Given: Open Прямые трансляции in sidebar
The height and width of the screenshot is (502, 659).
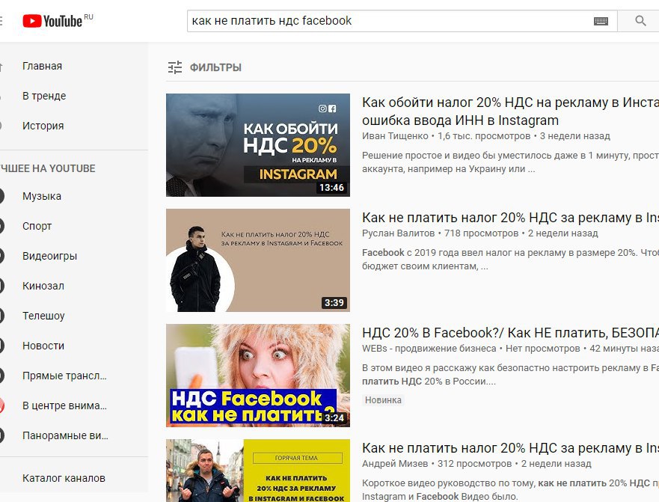Looking at the screenshot, I should pos(64,376).
